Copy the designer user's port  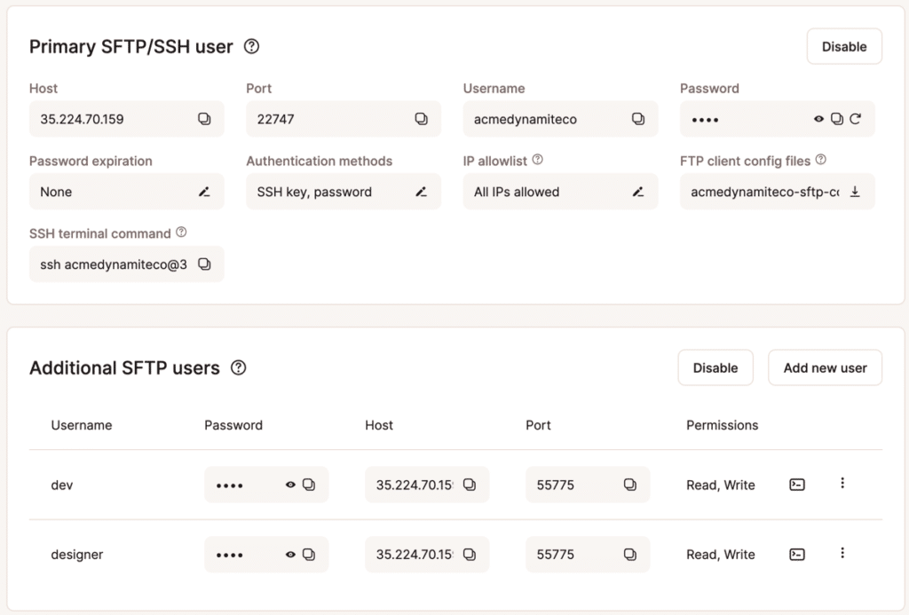point(630,555)
